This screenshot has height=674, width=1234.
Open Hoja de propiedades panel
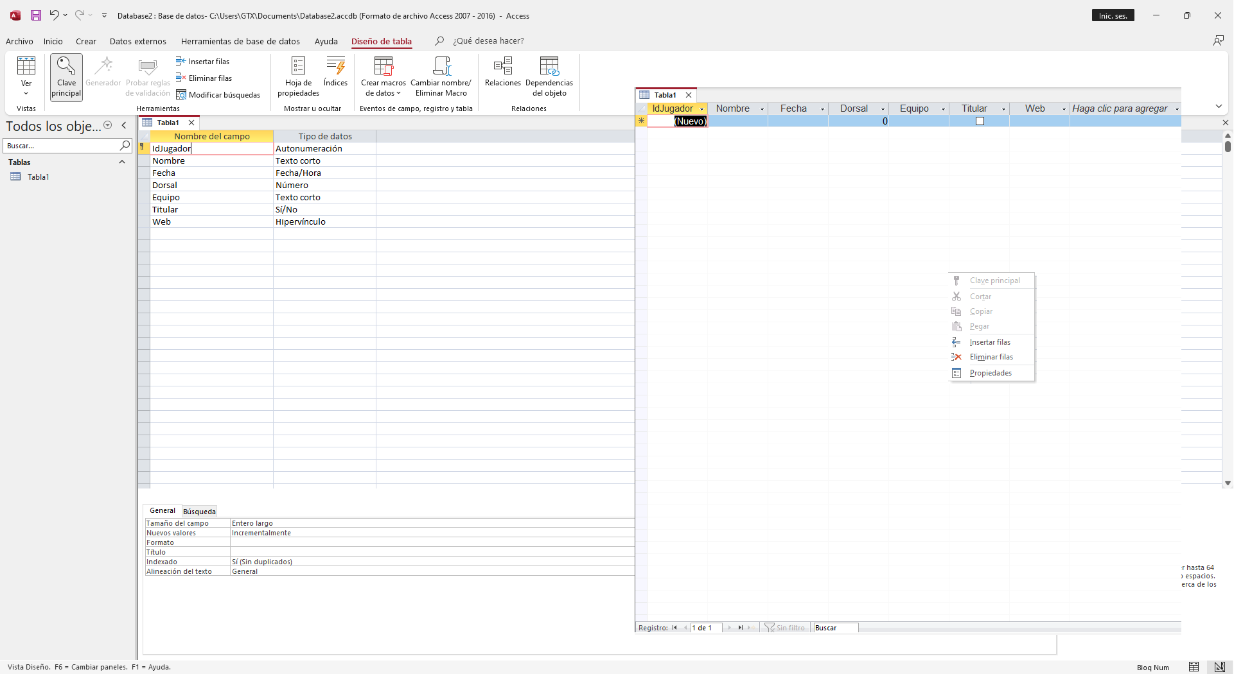(298, 76)
